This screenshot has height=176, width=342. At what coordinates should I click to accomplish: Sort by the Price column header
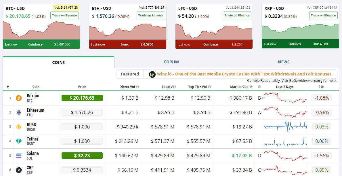(x=82, y=87)
